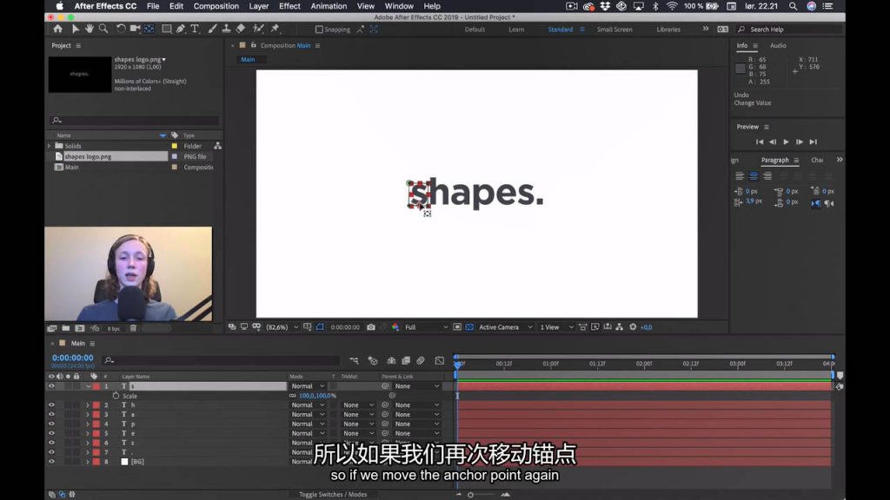
Task: Open the magnification ratio dropdown (82,6%)
Action: 282,327
